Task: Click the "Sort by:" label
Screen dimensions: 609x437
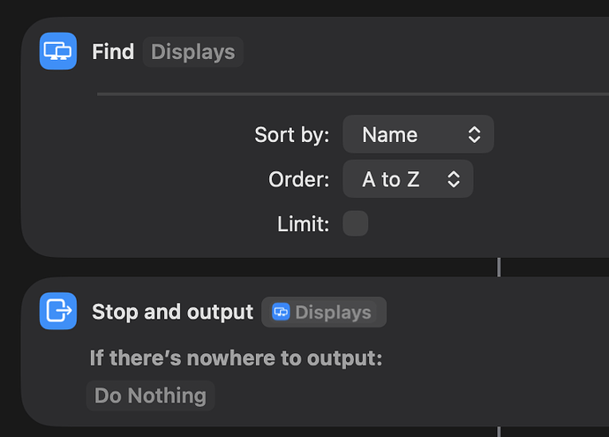Action: pos(291,135)
